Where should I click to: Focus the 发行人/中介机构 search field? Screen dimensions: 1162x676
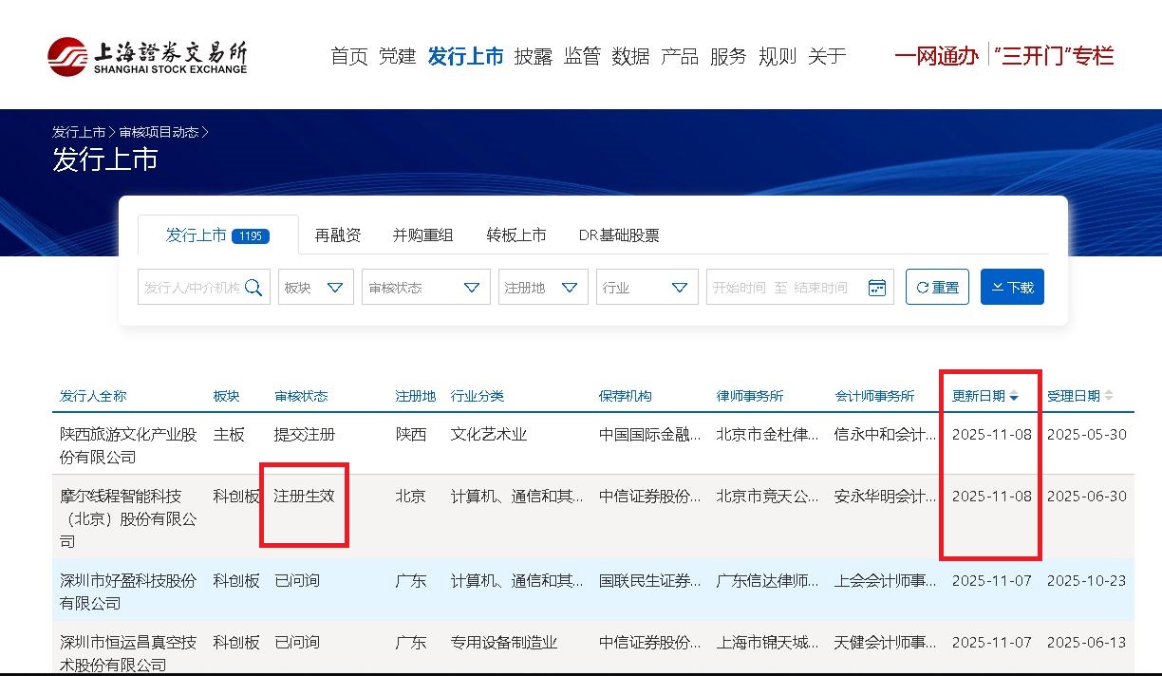tap(204, 287)
